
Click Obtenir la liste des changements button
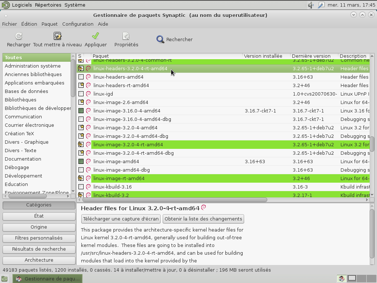pos(203,219)
